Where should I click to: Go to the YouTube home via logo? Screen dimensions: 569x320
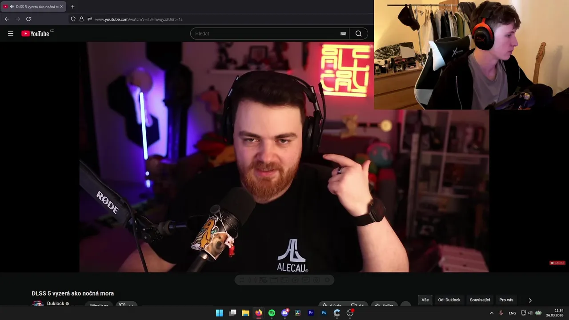point(36,33)
